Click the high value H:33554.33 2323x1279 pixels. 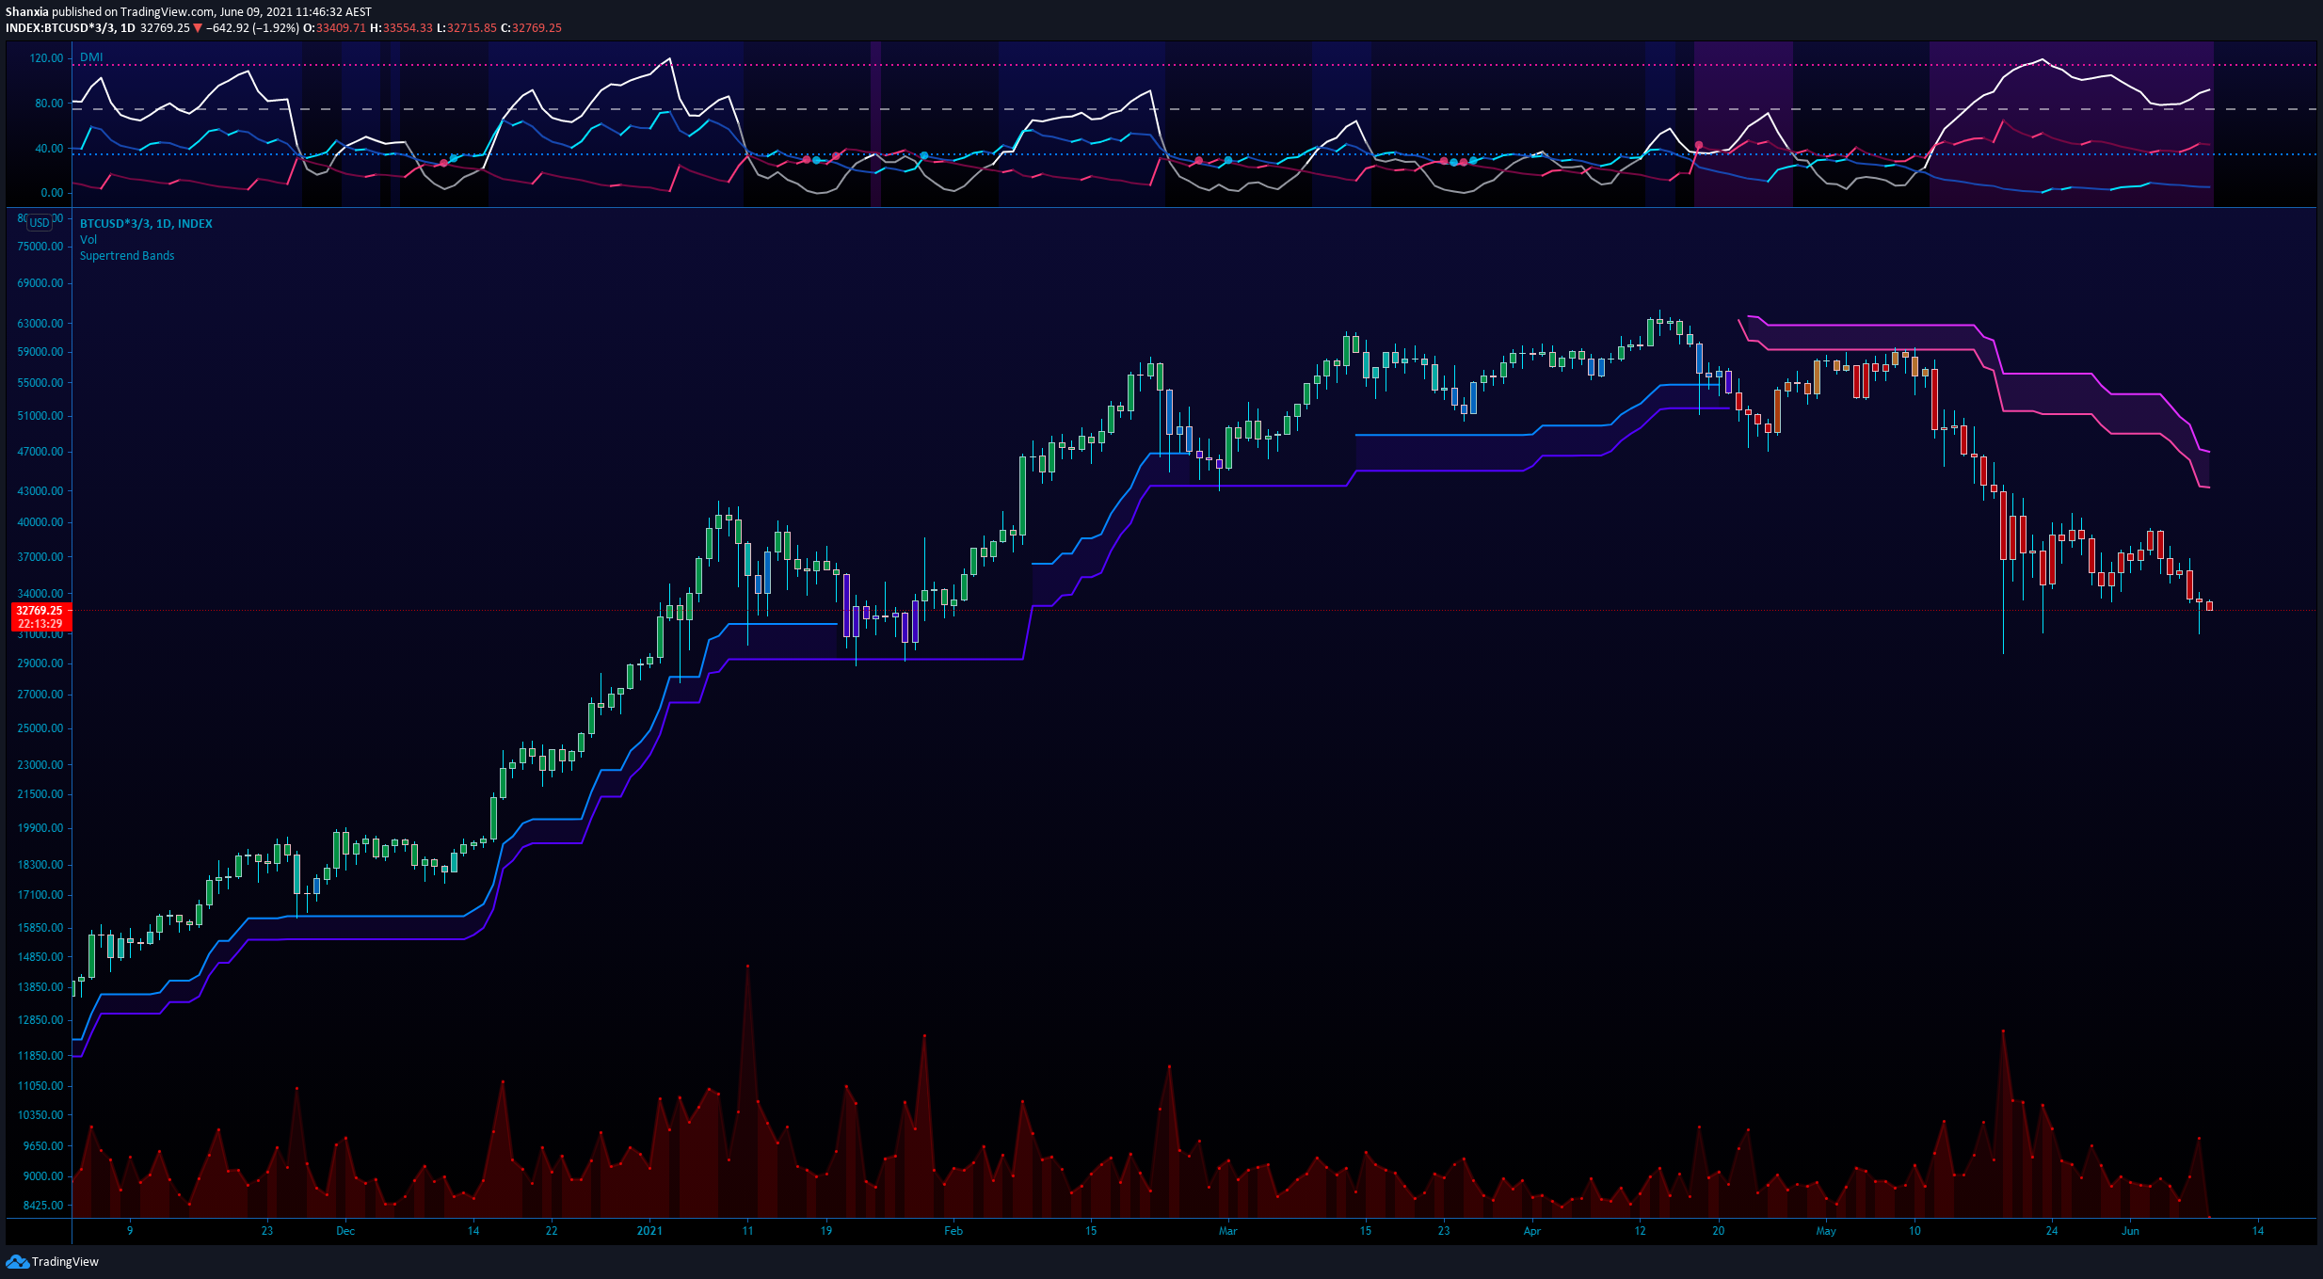pos(401,28)
